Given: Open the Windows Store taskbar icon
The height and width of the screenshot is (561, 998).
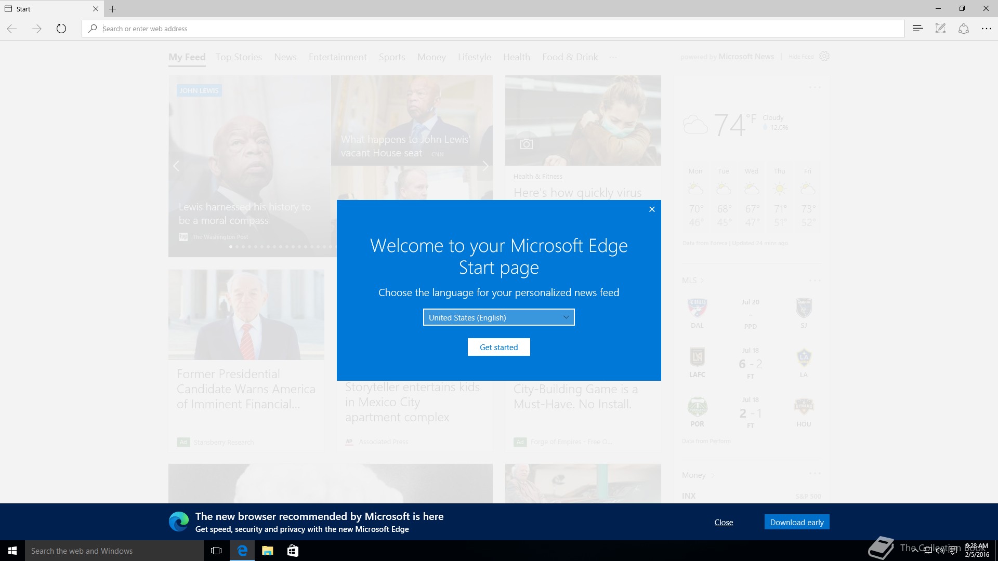Looking at the screenshot, I should 293,551.
